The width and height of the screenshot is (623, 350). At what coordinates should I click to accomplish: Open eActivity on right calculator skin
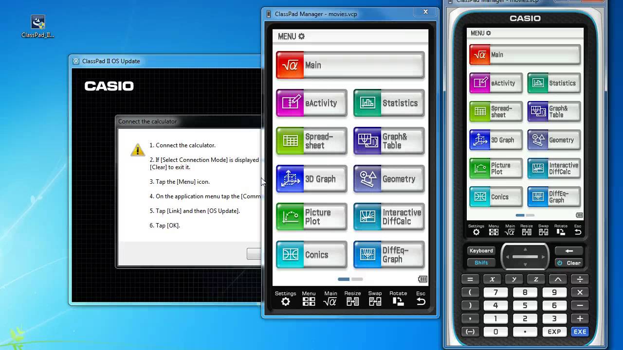coord(496,83)
